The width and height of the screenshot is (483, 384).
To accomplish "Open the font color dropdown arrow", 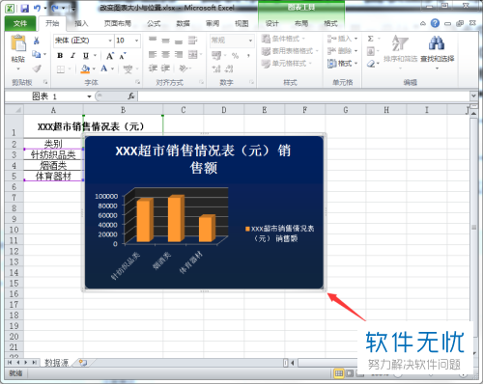I will (x=113, y=69).
